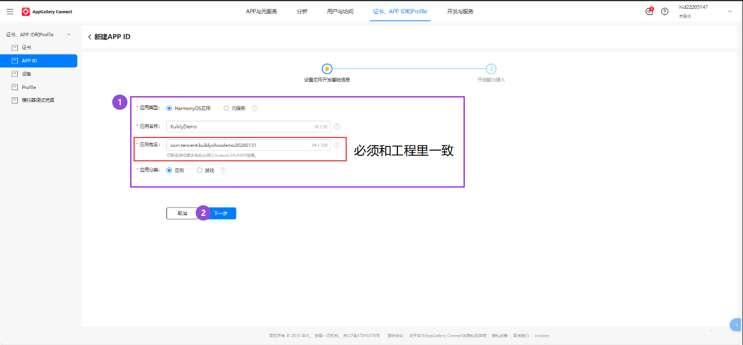Open the hid22205147 account dropdown arrow
743x345 pixels.
(730, 11)
